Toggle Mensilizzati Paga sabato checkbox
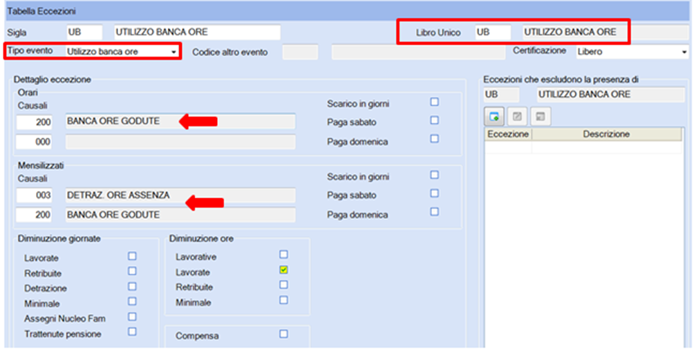The image size is (694, 351). pos(435,193)
